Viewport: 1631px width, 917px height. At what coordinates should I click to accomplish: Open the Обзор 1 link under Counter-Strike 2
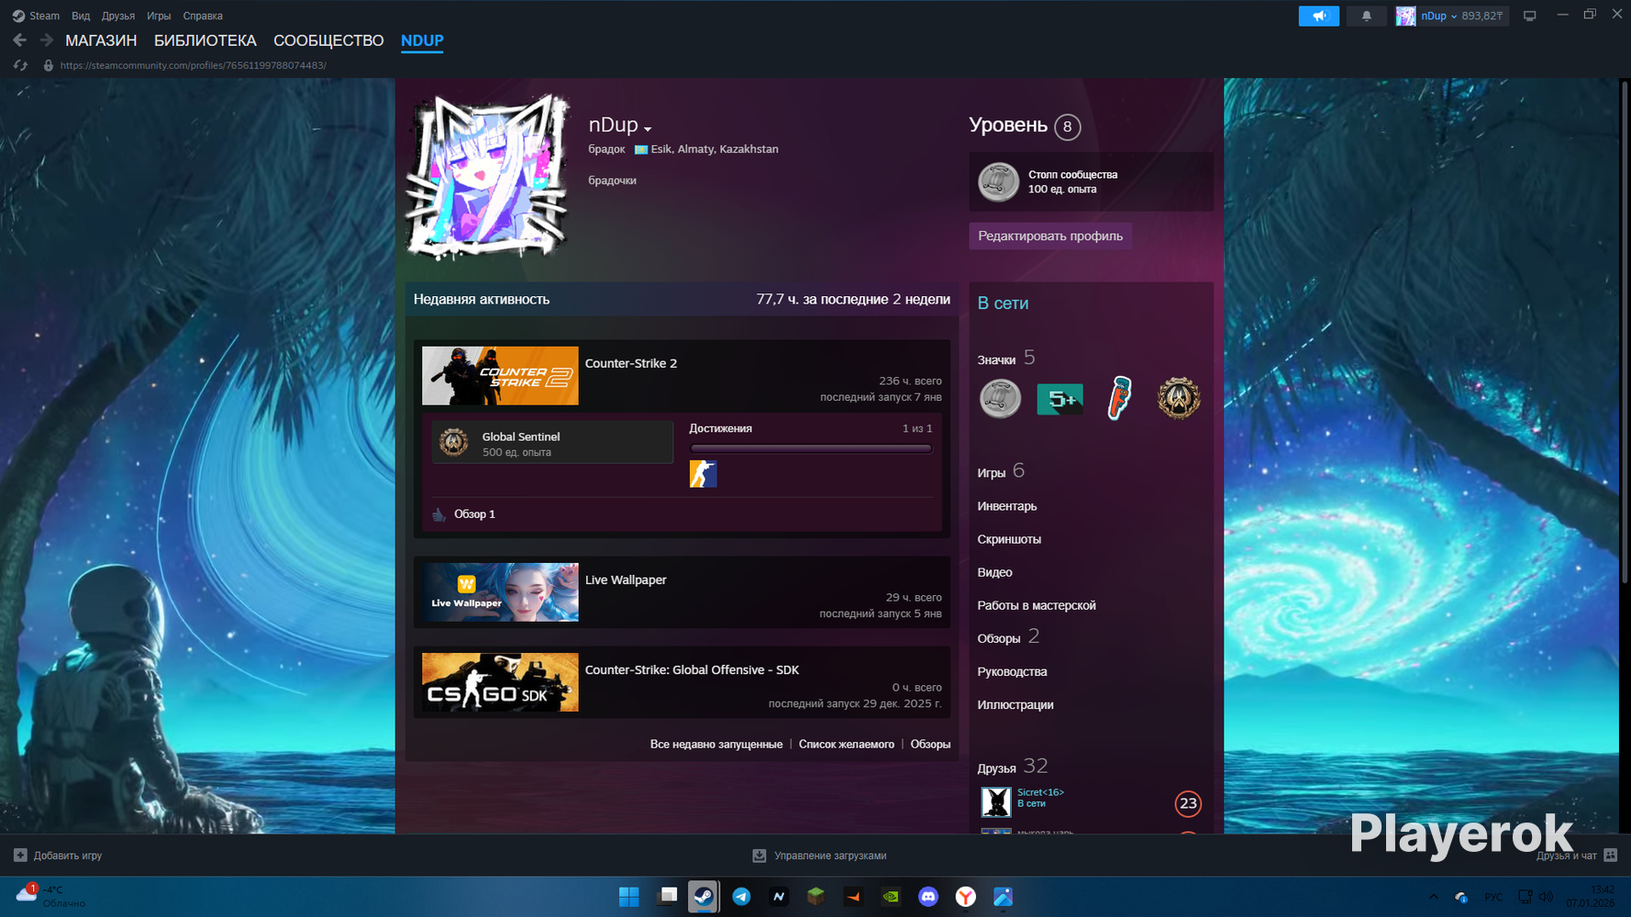point(474,514)
